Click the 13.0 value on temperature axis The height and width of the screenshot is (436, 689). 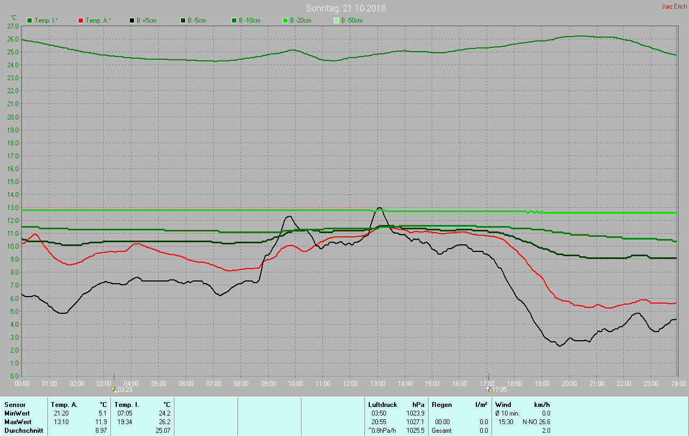pos(13,207)
